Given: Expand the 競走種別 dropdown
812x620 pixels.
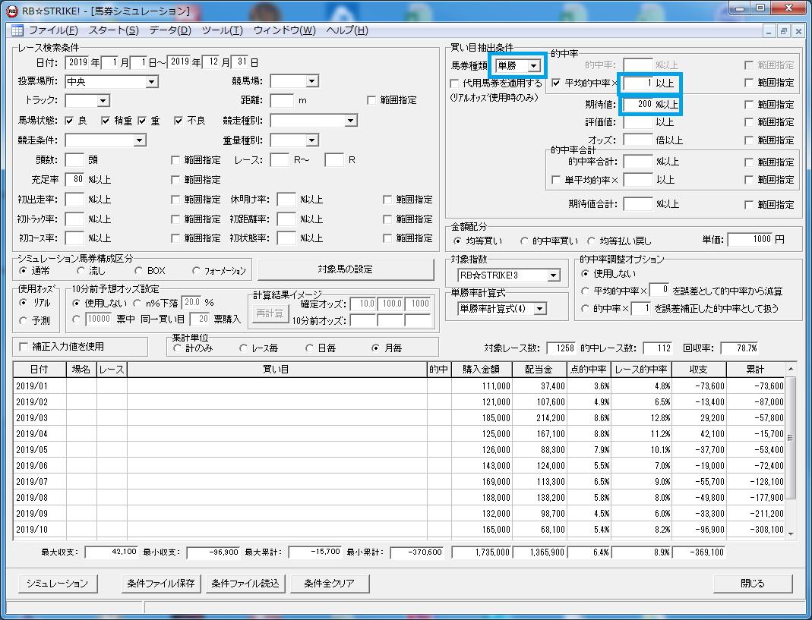Looking at the screenshot, I should pos(351,121).
